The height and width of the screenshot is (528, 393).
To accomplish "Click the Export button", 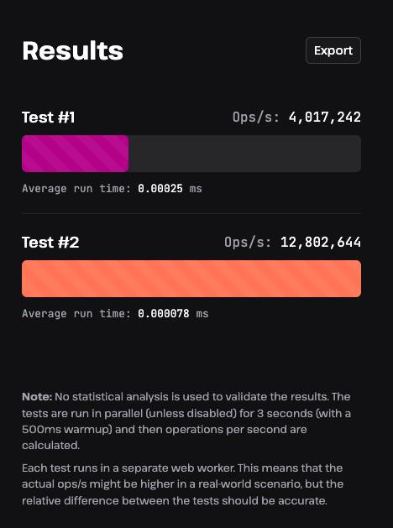I will [x=333, y=50].
